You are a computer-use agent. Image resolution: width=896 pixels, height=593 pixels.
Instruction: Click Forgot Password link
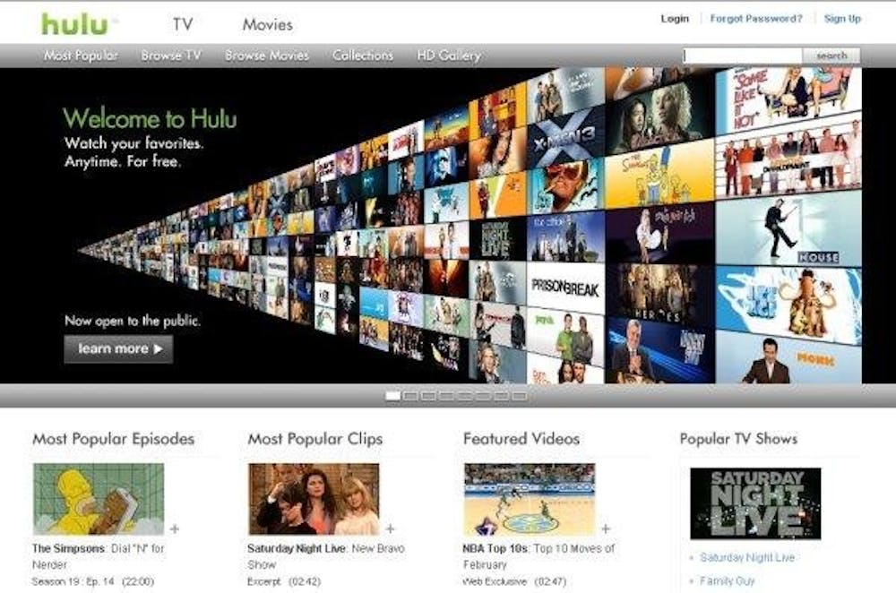pos(756,18)
